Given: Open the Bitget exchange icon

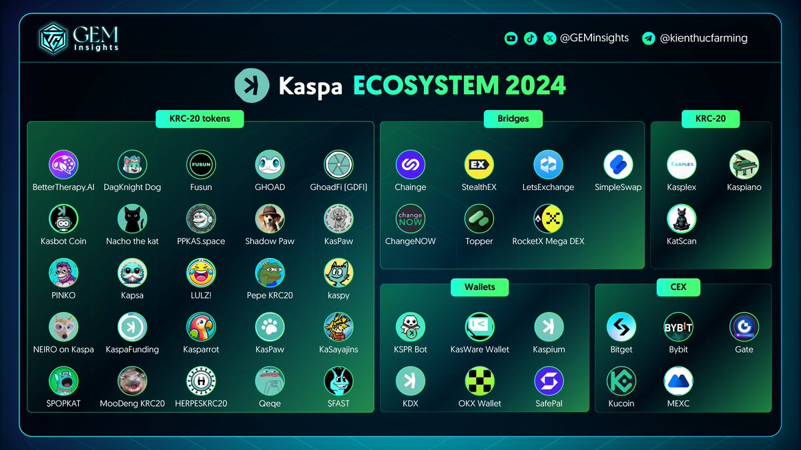Looking at the screenshot, I should click(x=621, y=327).
